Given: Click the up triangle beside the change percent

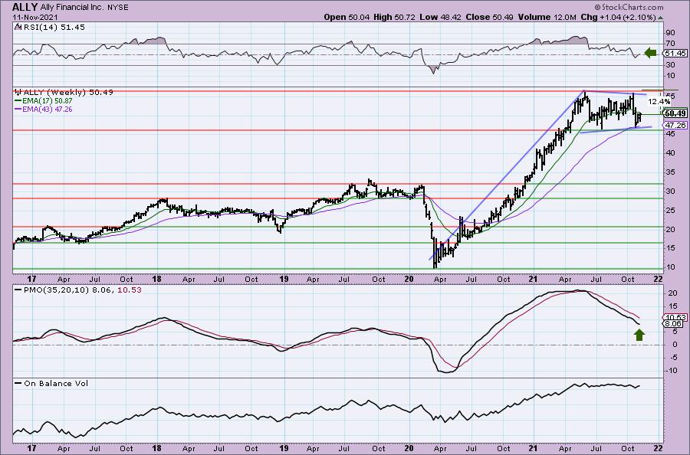Looking at the screenshot, I should 660,18.
